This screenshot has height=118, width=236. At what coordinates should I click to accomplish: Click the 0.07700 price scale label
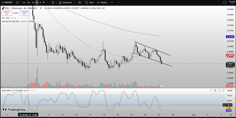pyautogui.click(x=230, y=9)
